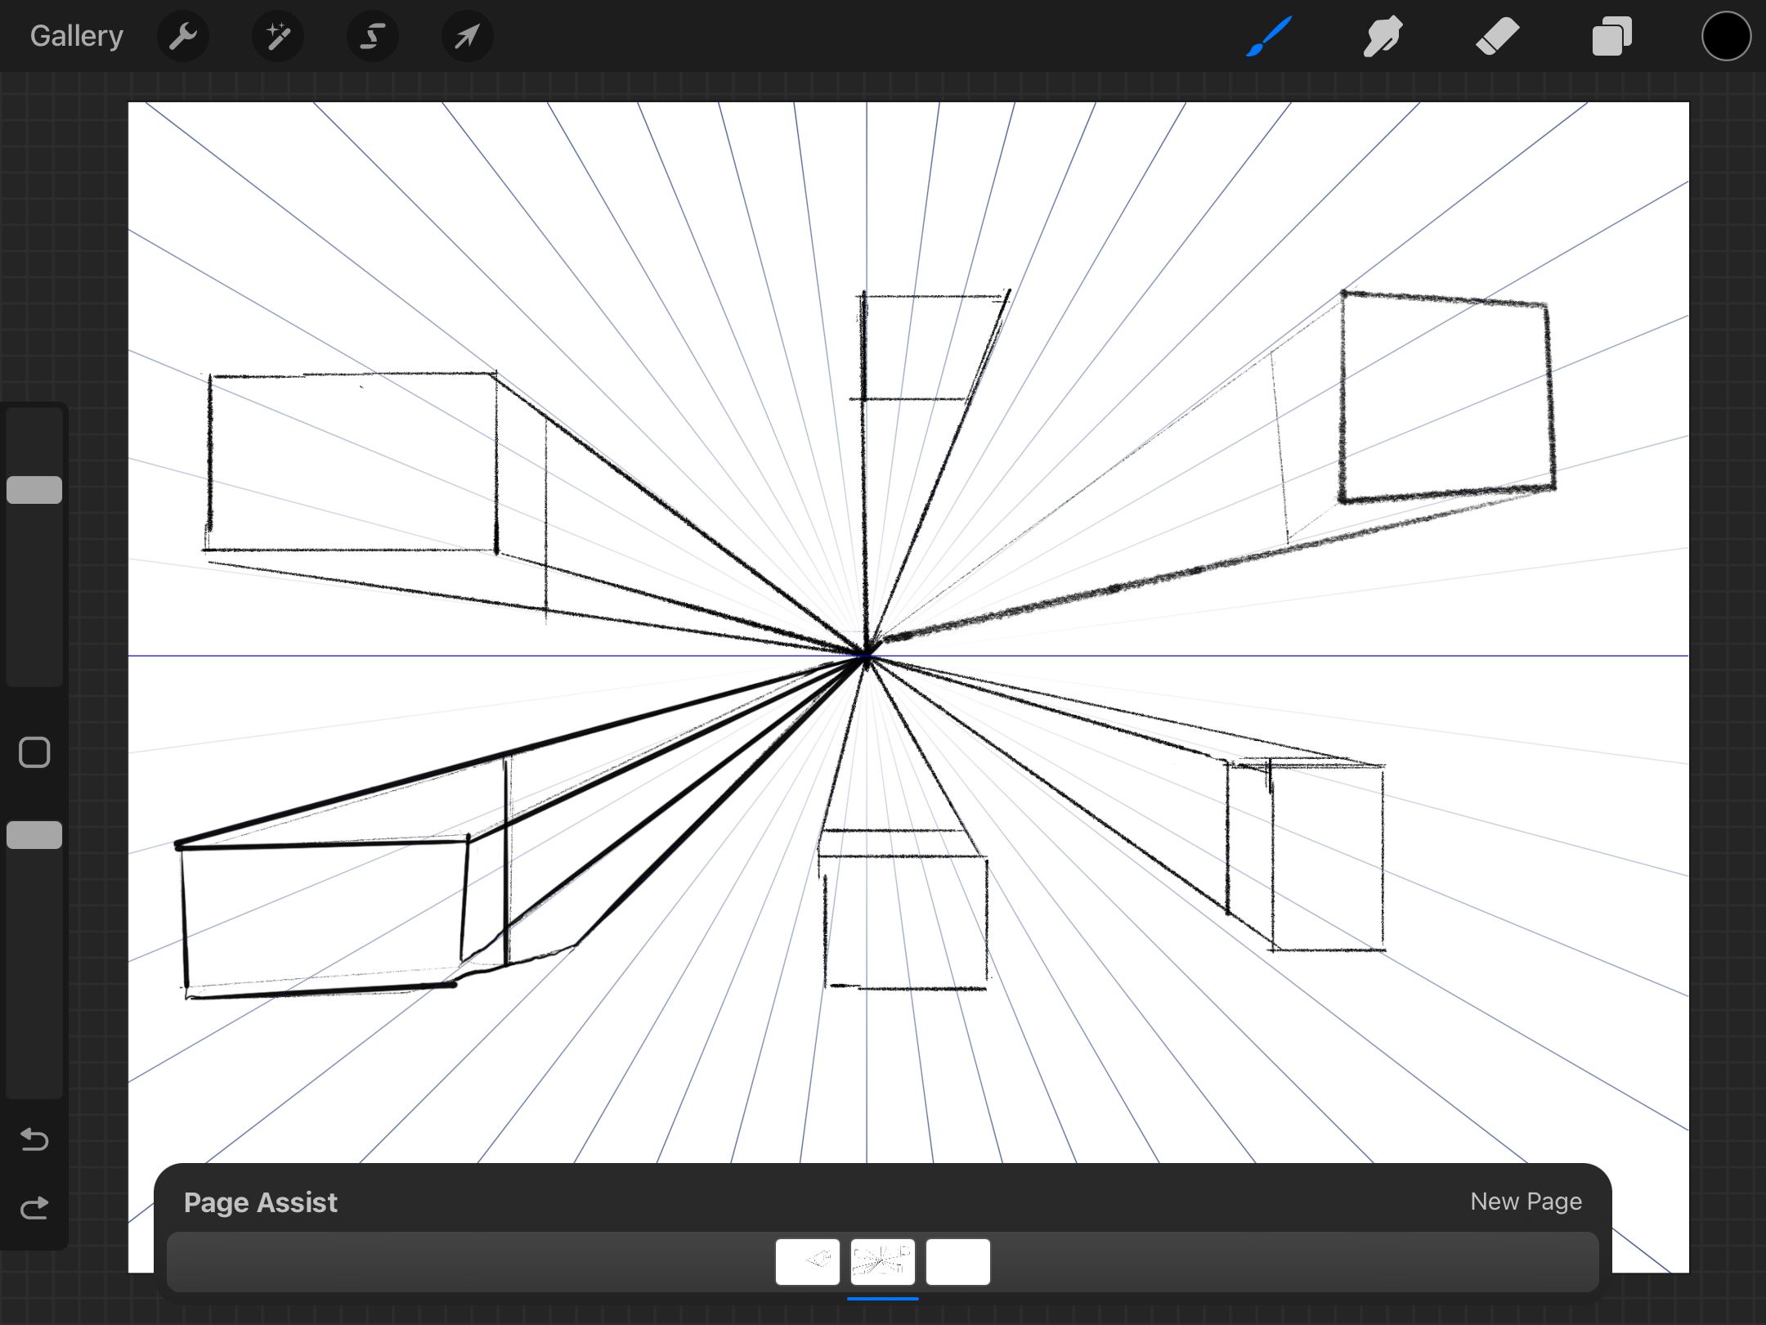Activate the Selection S-shaped tool
Screen dimensions: 1766x1325
373,36
